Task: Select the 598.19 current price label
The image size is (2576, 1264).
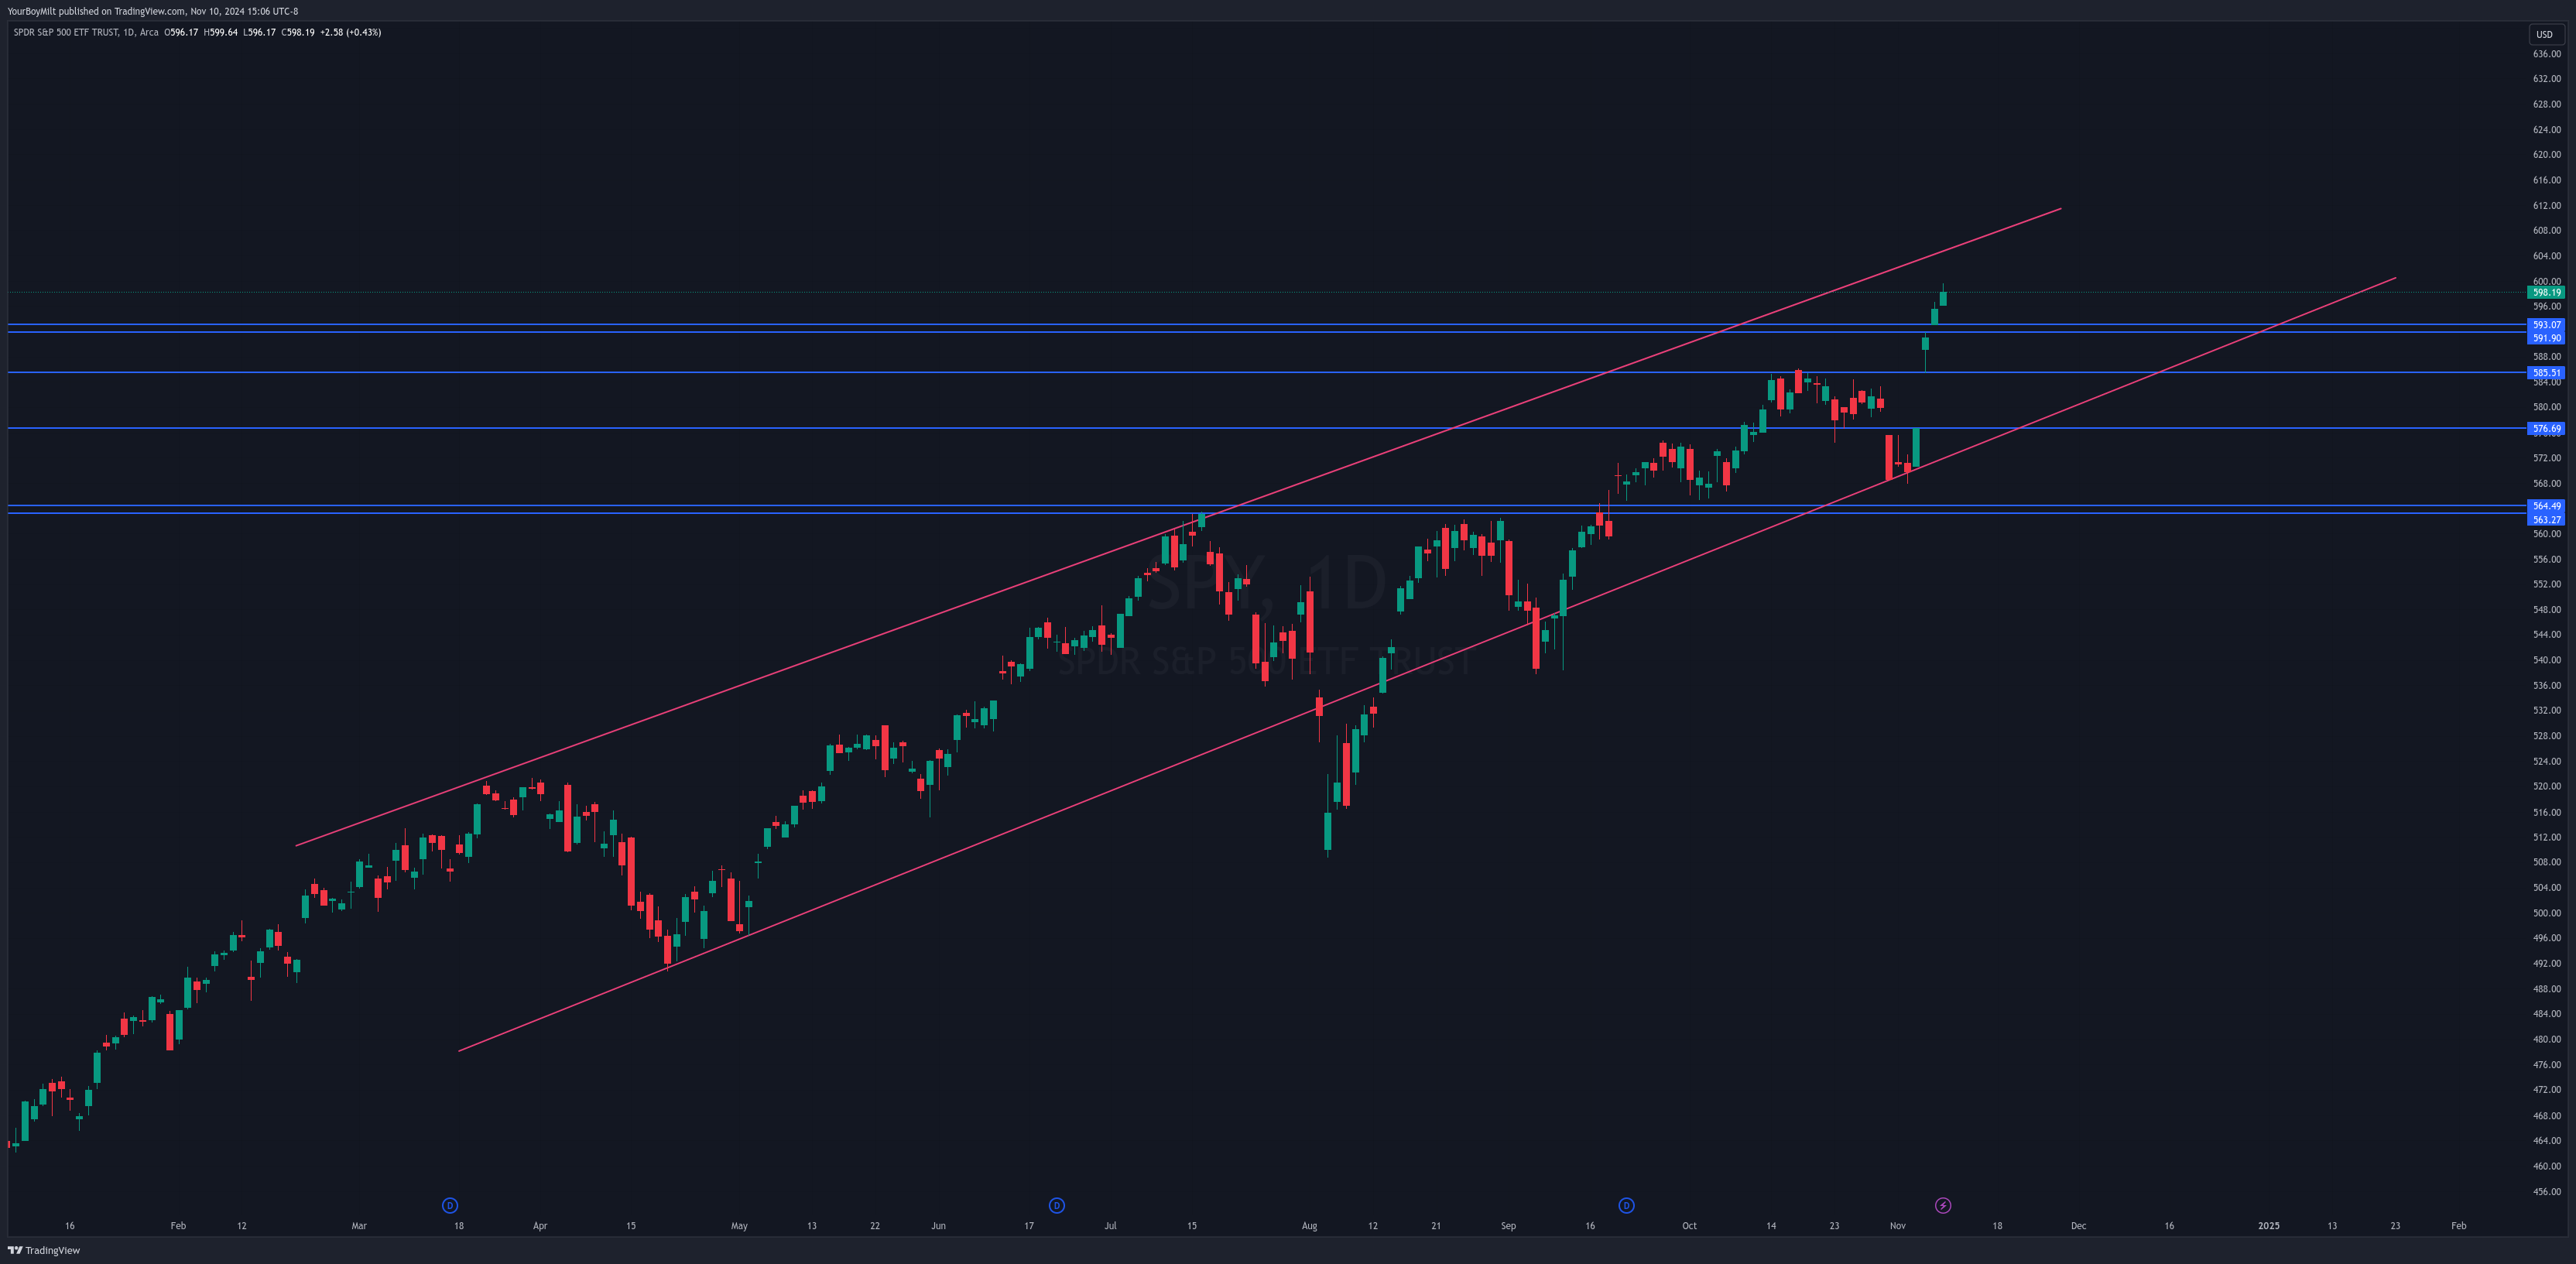Action: click(x=2546, y=293)
